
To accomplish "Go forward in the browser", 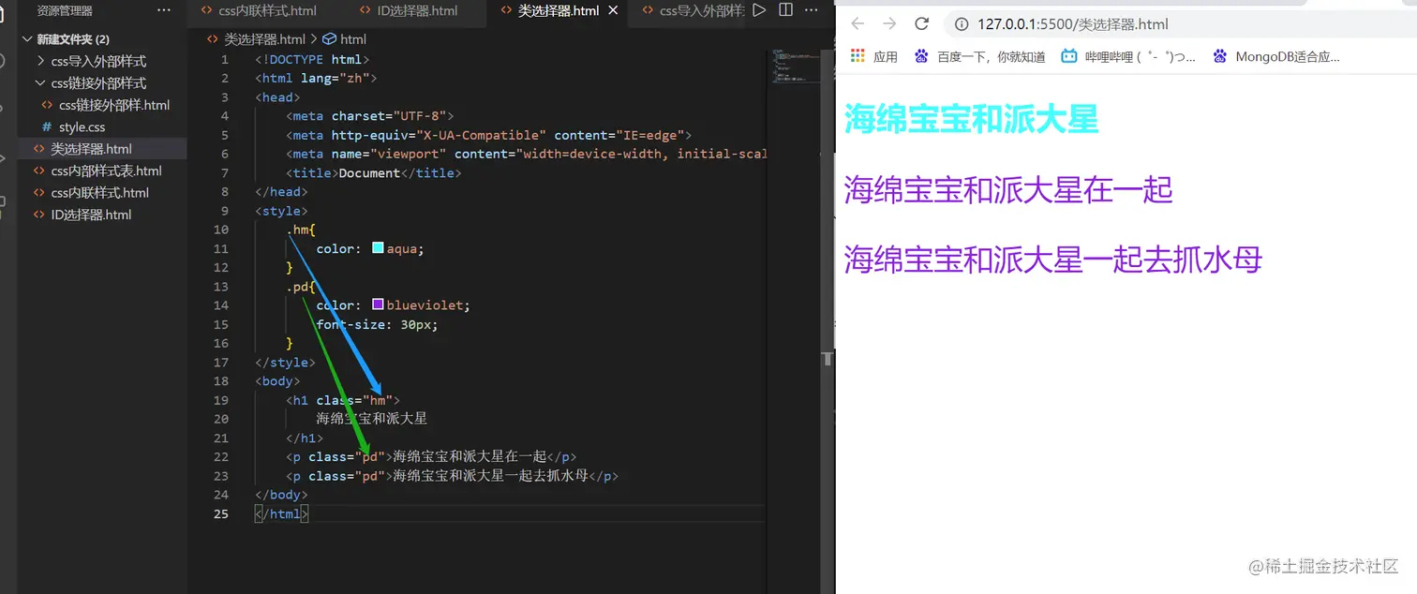I will click(x=889, y=24).
